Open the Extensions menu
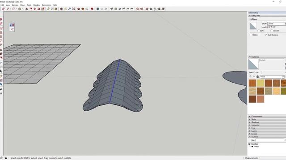The height and width of the screenshot is (160, 286). 46,5
